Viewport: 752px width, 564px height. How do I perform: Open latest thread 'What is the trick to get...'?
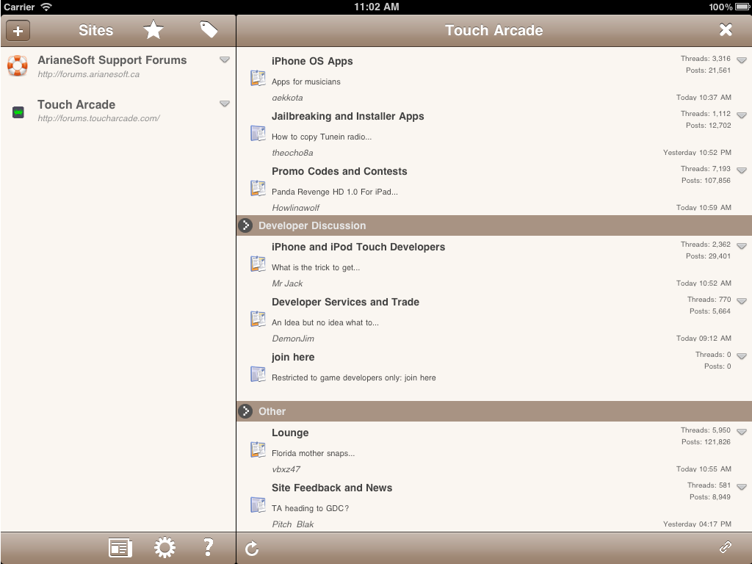pyautogui.click(x=316, y=267)
